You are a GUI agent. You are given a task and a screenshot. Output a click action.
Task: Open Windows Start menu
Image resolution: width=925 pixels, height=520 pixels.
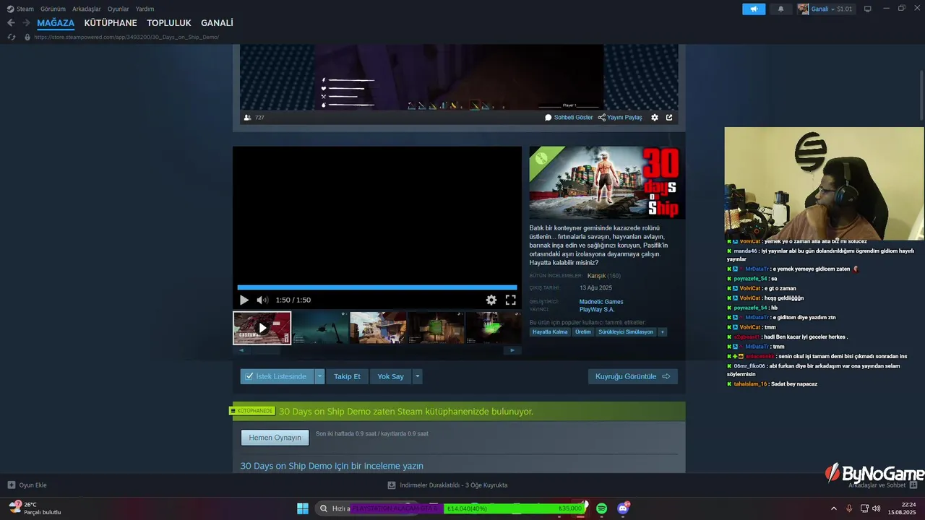pos(303,508)
